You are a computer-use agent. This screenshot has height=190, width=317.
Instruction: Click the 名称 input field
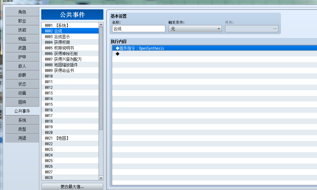[x=139, y=29]
